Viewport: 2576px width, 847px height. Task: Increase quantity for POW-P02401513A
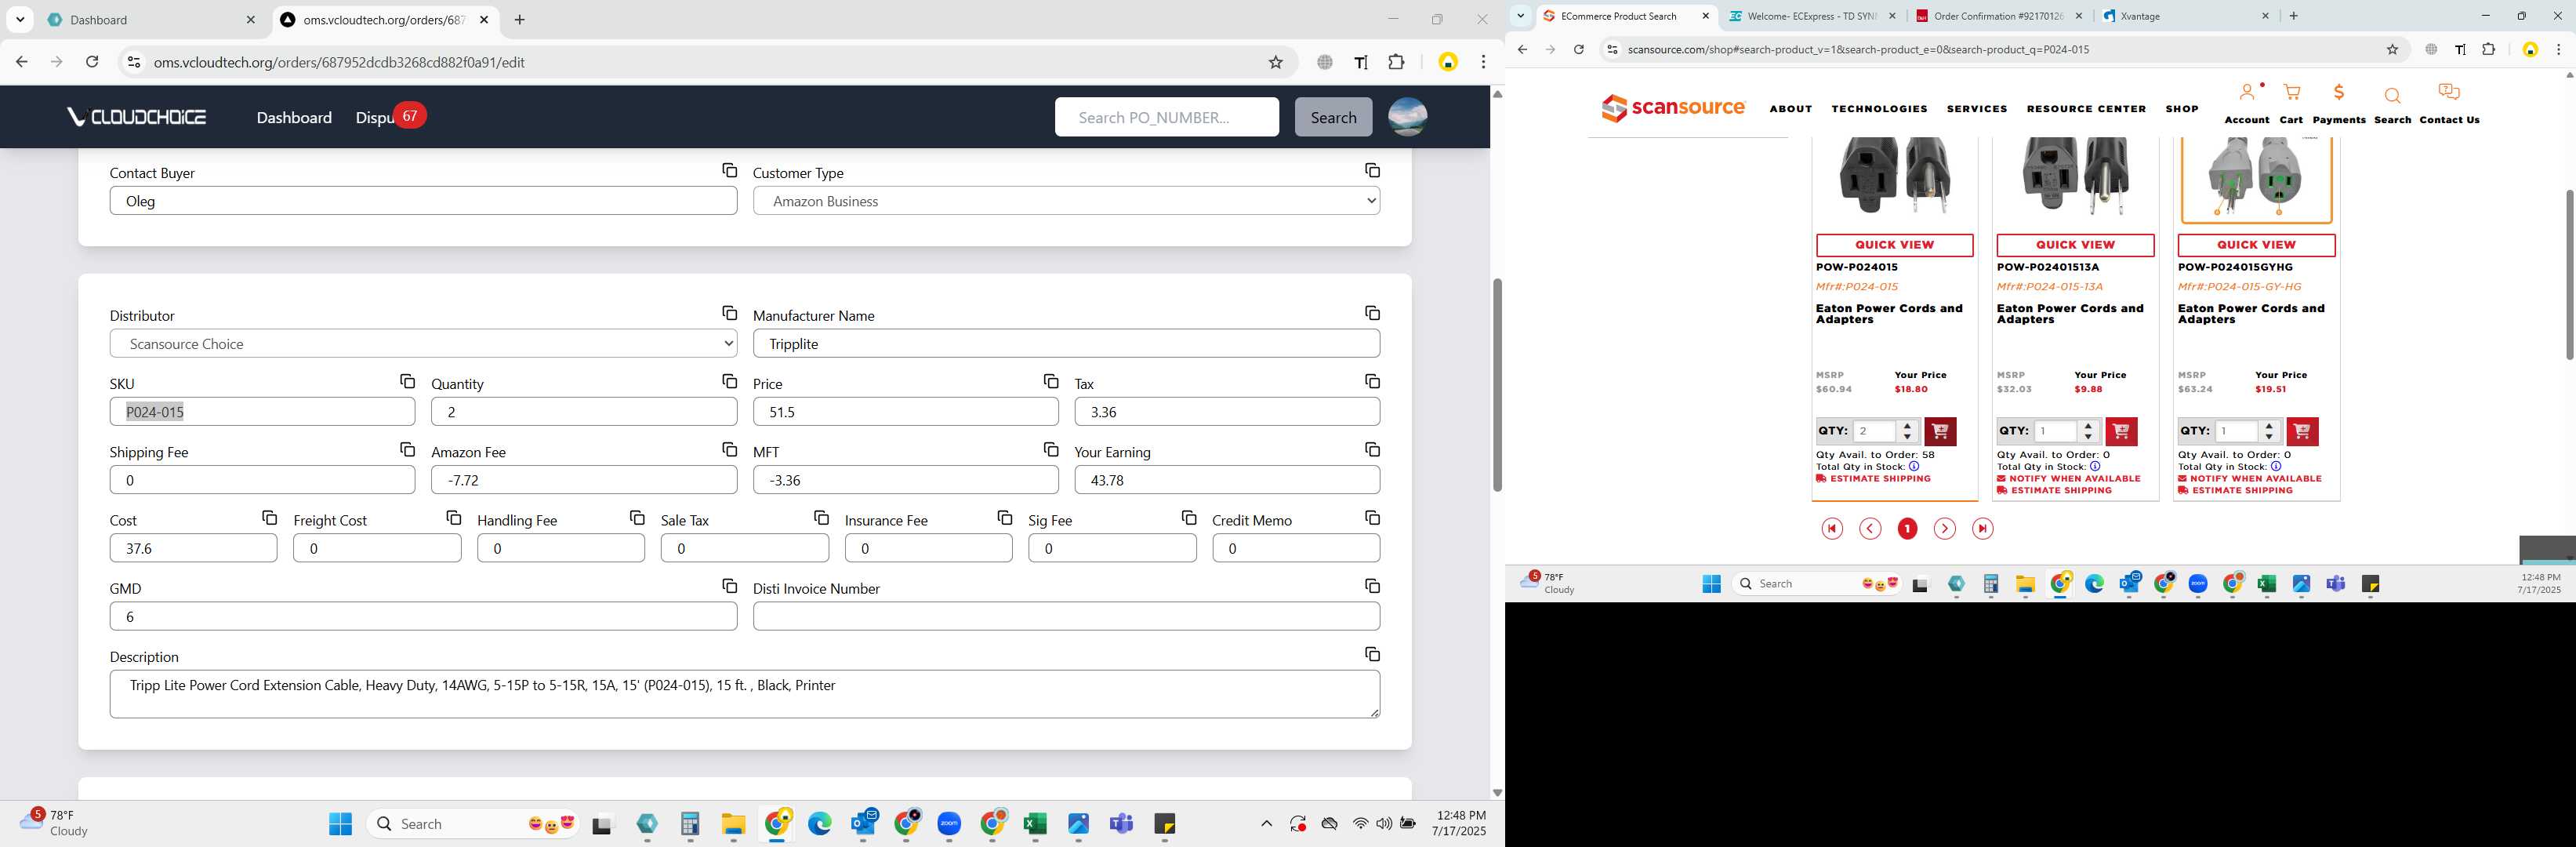[x=2088, y=426]
